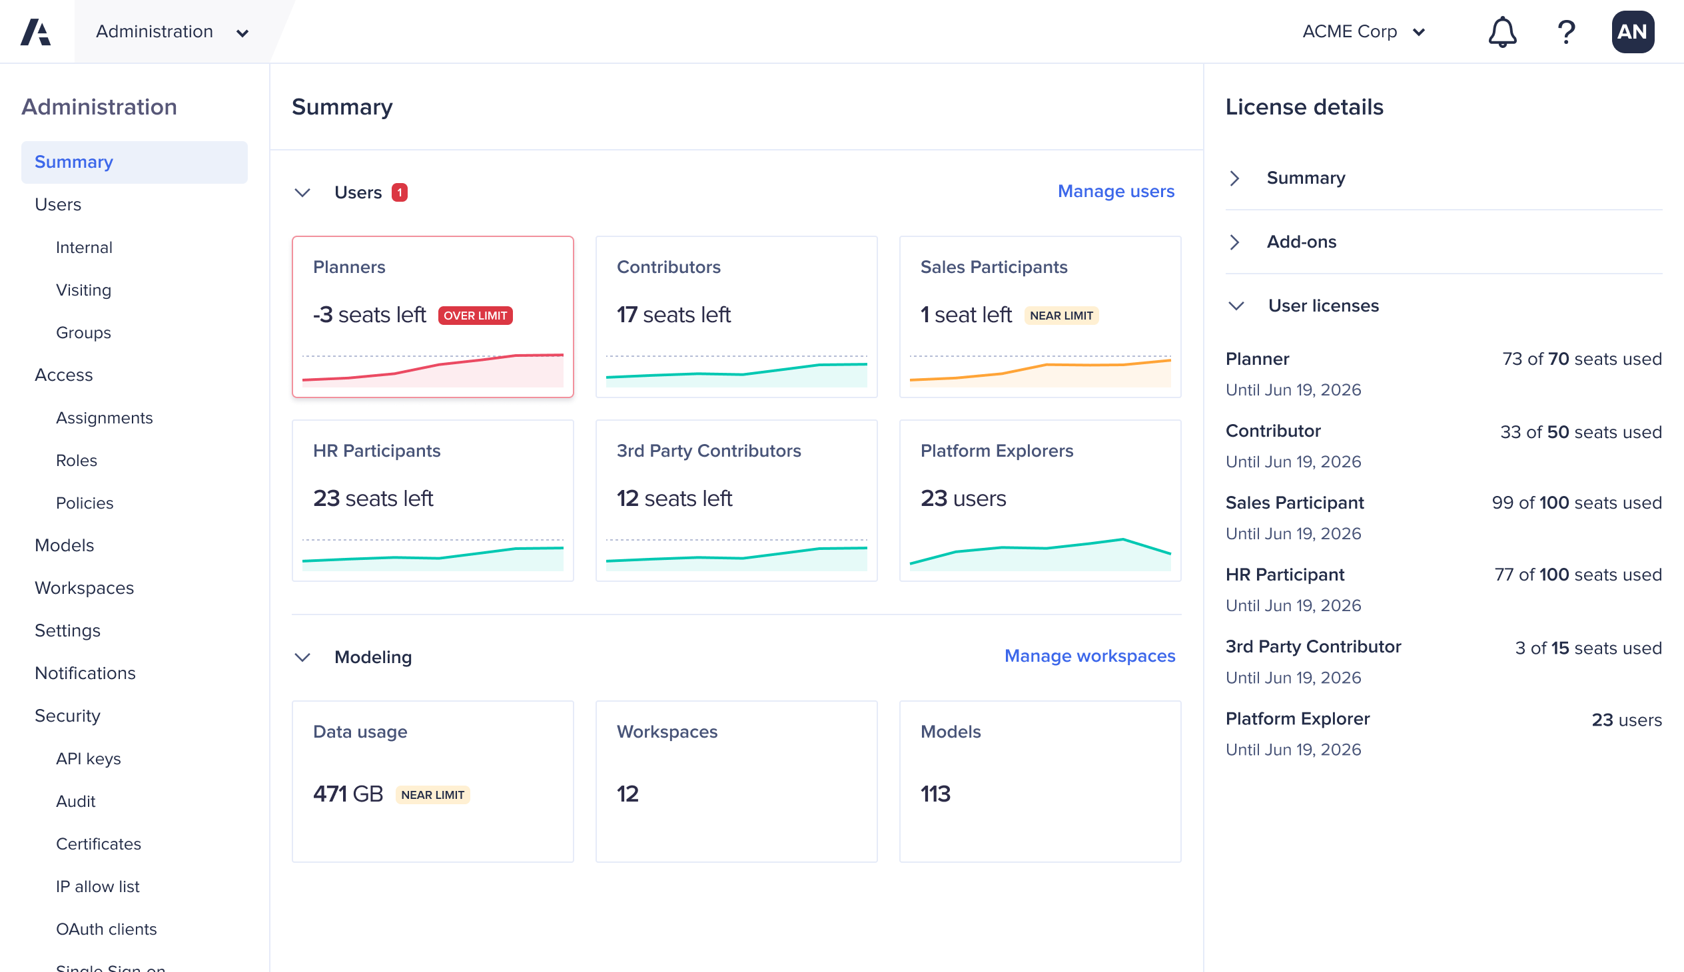Select Roles under Access
This screenshot has height=972, width=1684.
(x=76, y=460)
